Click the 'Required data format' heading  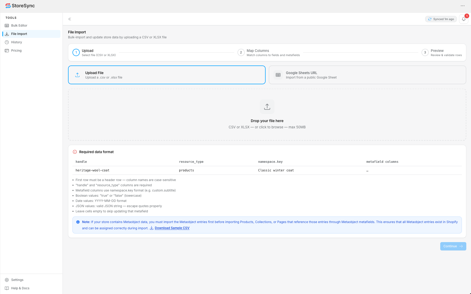[96, 152]
